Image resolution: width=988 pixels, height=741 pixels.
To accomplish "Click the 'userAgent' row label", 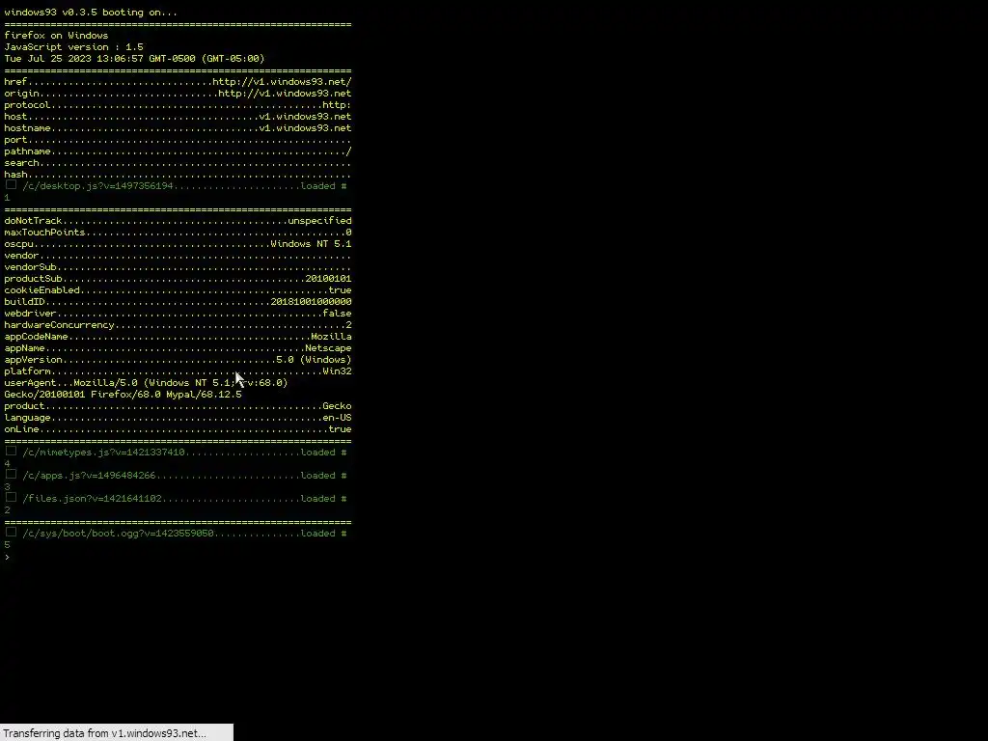I will 30,382.
